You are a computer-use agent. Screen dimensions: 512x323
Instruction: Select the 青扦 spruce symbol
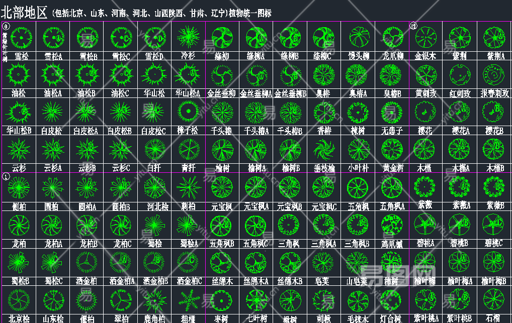[x=189, y=149]
